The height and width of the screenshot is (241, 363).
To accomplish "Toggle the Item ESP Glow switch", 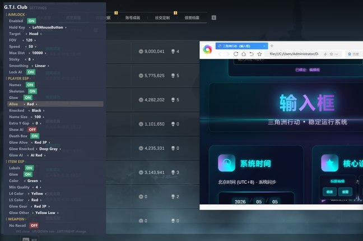I will (28, 174).
